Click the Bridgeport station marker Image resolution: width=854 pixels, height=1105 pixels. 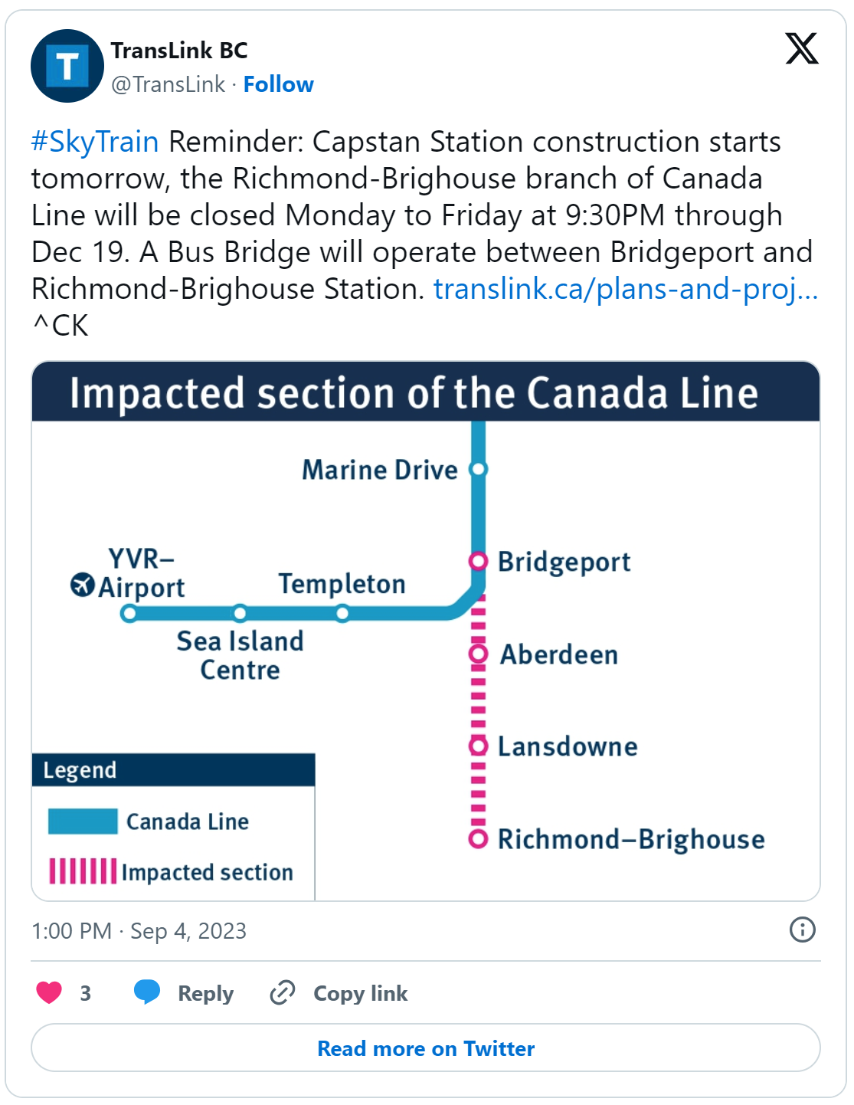[478, 562]
